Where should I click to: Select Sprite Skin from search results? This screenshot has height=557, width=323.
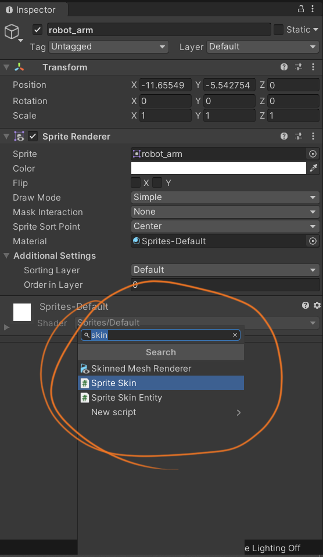161,383
